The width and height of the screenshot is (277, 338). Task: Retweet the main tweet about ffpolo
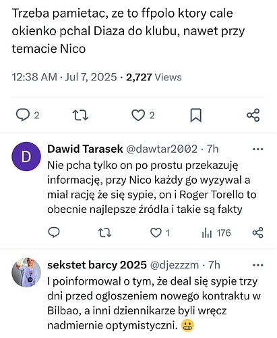(80, 115)
